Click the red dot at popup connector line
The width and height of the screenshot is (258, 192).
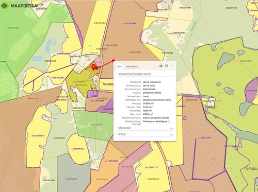pyautogui.click(x=114, y=61)
